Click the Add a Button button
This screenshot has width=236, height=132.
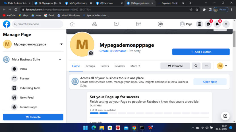click(201, 52)
